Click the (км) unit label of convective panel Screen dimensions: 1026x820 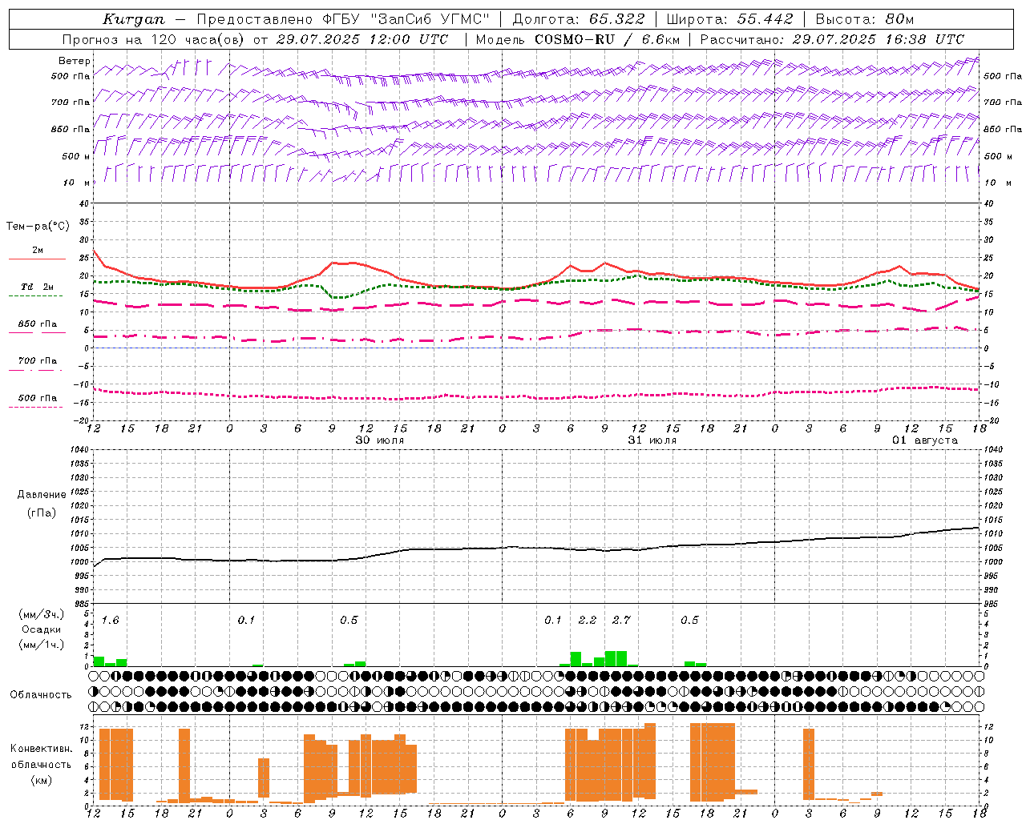pyautogui.click(x=42, y=780)
